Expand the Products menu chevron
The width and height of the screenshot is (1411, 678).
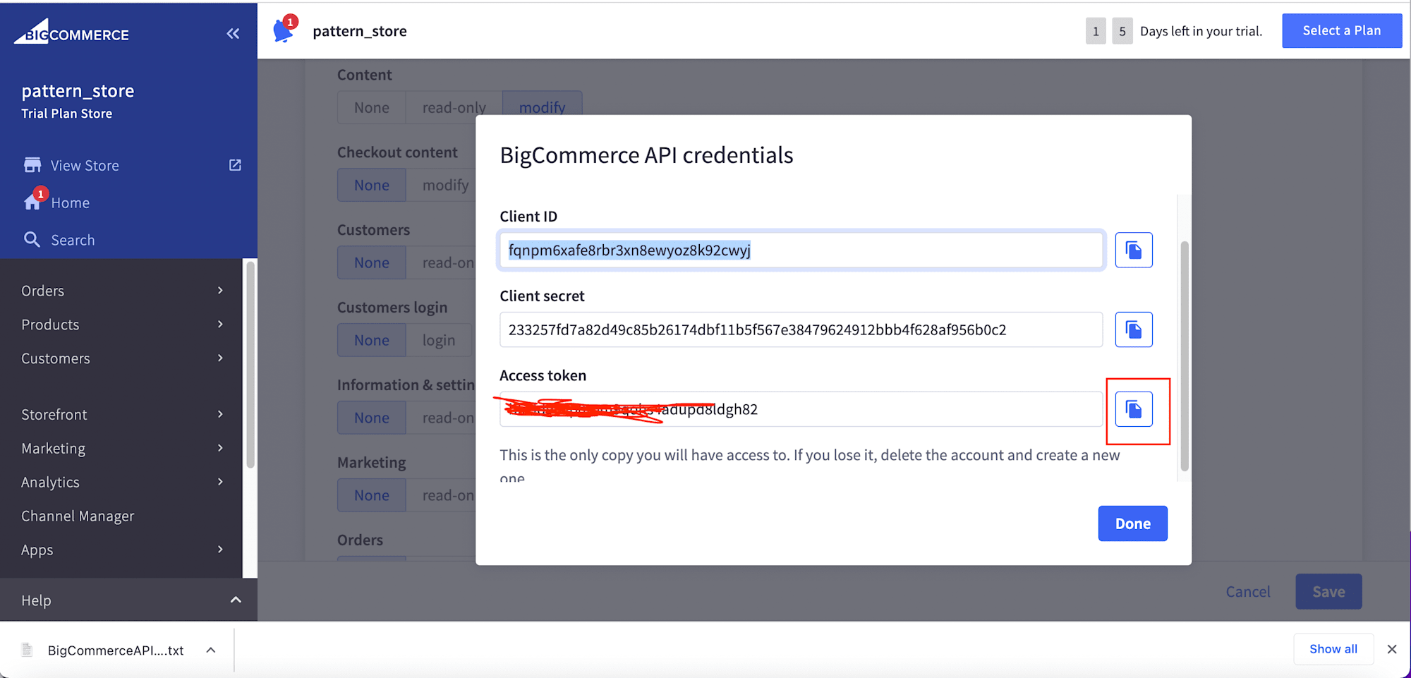(x=220, y=325)
